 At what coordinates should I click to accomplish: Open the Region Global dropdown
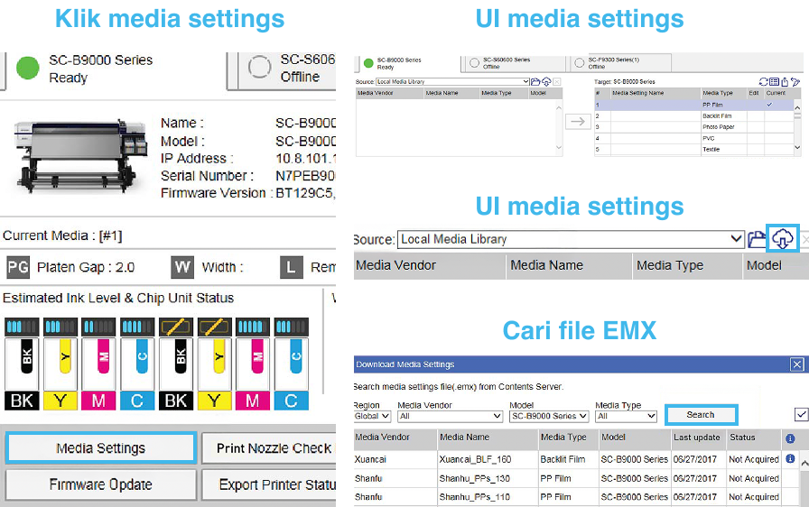372,416
